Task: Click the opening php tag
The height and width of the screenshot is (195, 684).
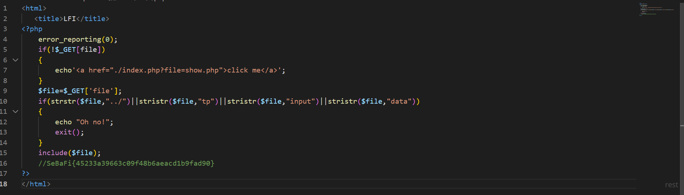Action: 32,29
